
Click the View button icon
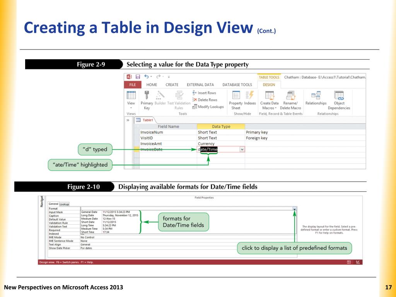click(x=131, y=95)
